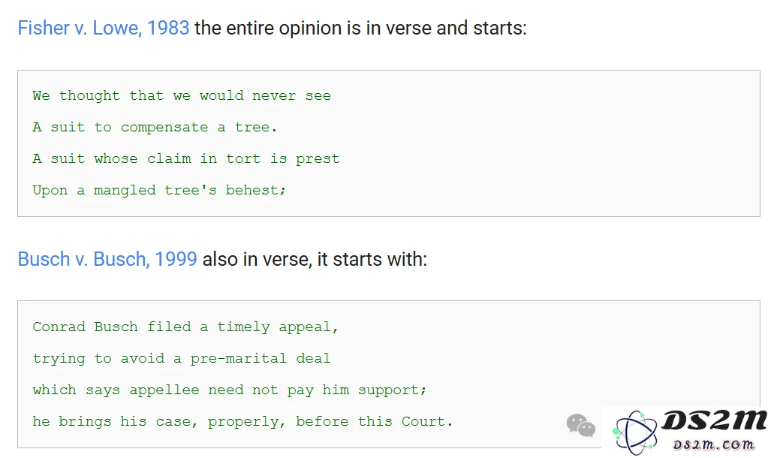Click the line 'which says appellee need not pay him support;'
Viewport: 780px width, 458px height.
229,390
